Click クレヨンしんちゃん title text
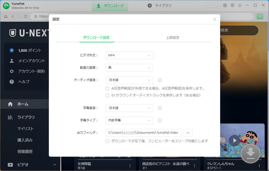The image size is (269, 171). click(x=221, y=164)
